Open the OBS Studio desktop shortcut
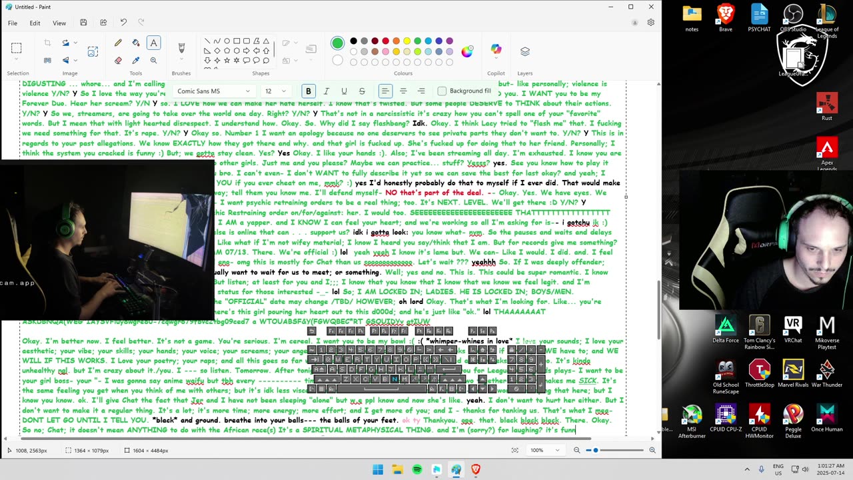 (x=793, y=18)
